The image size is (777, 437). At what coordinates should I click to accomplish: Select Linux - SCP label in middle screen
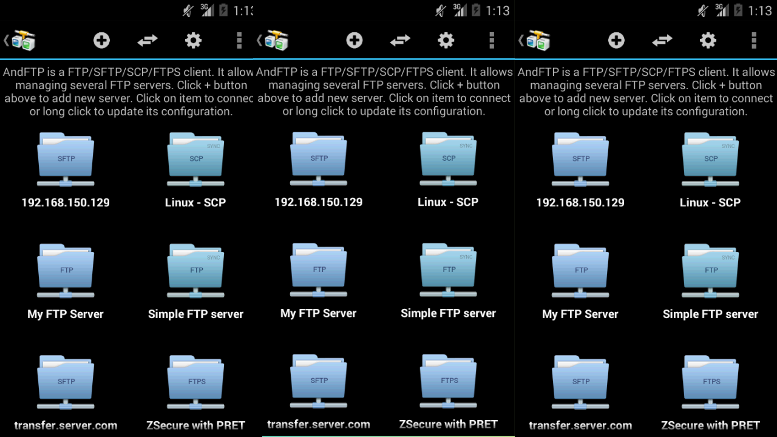[x=448, y=202]
